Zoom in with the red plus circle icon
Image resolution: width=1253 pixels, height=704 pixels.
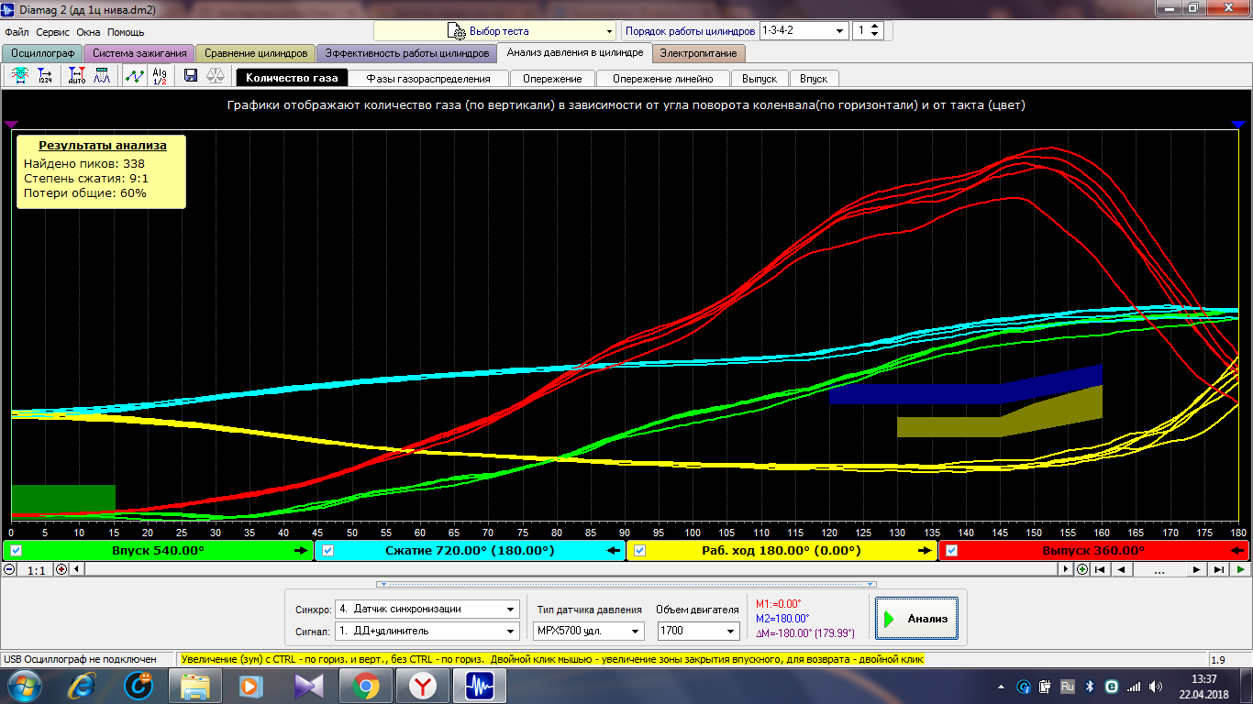pyautogui.click(x=61, y=569)
